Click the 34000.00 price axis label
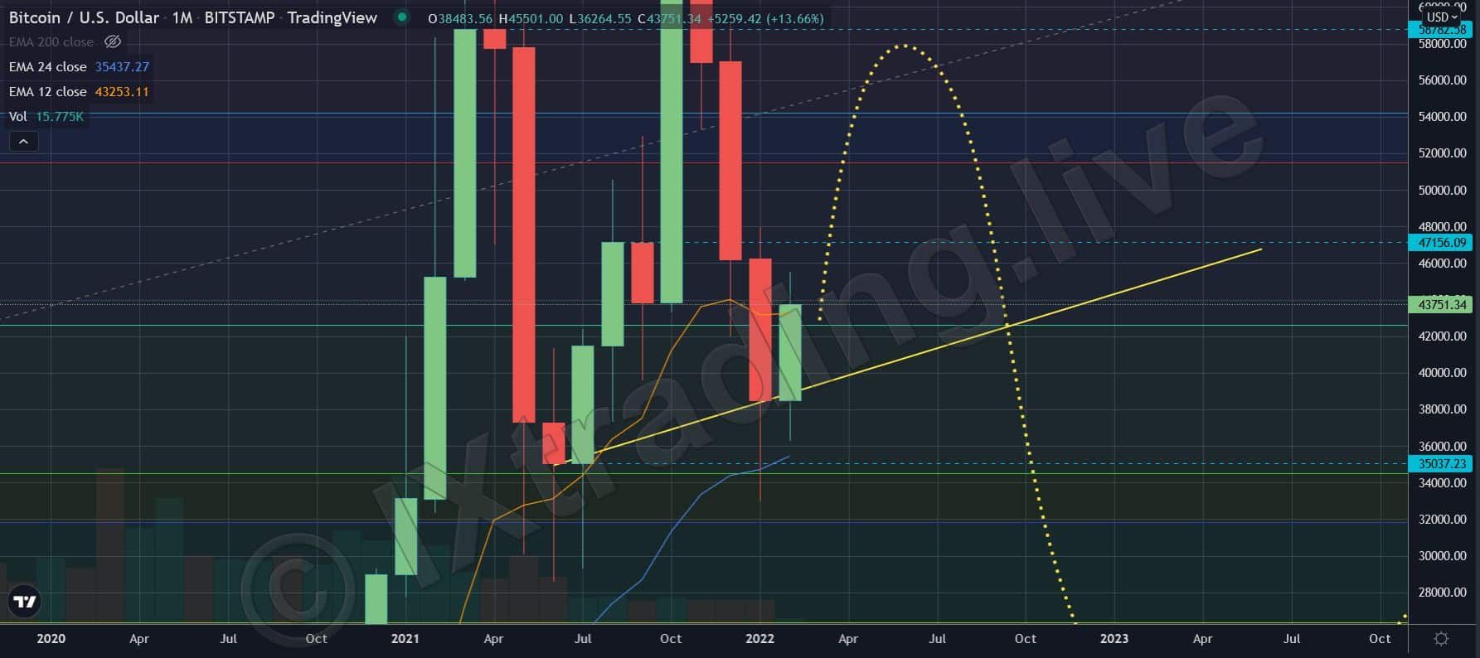This screenshot has height=658, width=1480. [x=1443, y=483]
